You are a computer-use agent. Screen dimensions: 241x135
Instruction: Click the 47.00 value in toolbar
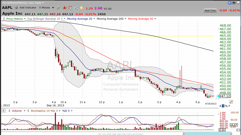click(x=108, y=9)
